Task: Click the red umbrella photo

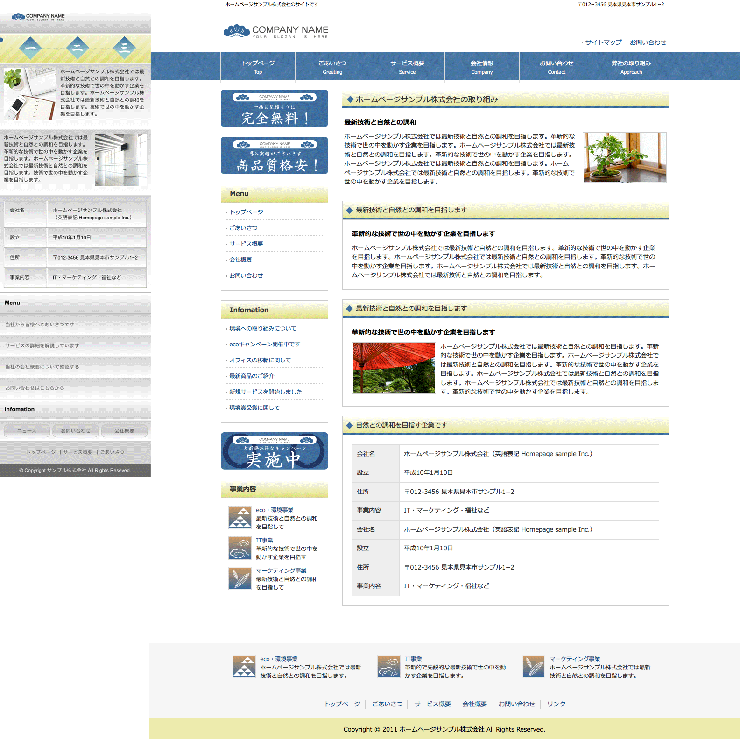Action: coord(394,368)
